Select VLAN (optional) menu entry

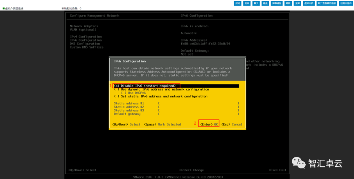point(83,30)
